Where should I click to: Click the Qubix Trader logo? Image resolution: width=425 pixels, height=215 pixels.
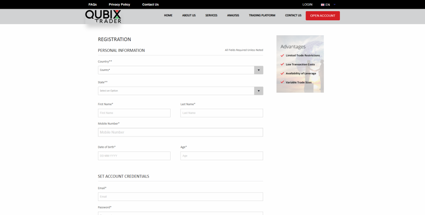pos(103,17)
